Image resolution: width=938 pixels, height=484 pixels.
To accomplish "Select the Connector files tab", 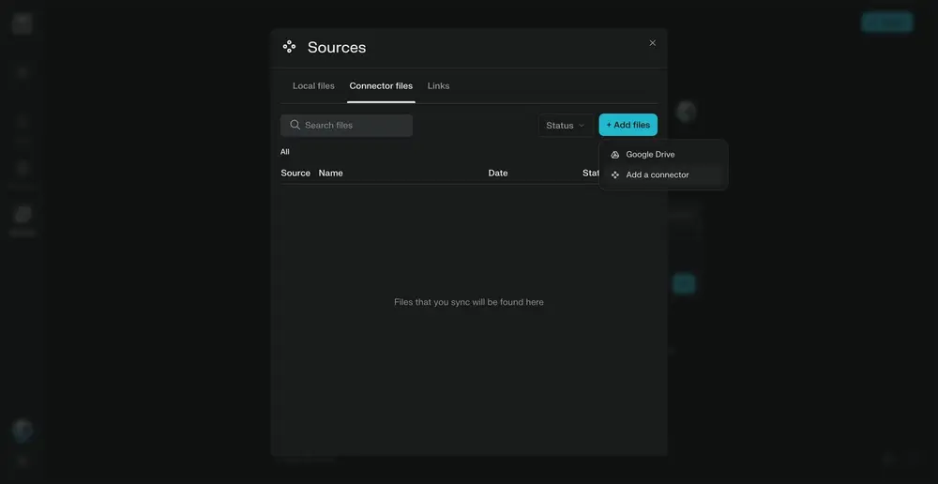I will tap(381, 86).
